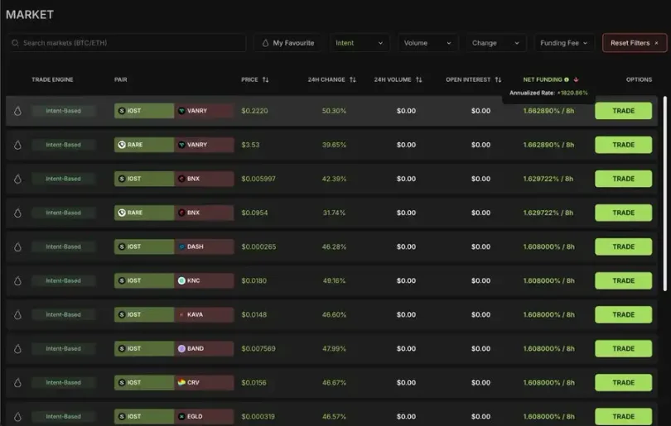Click price $0.005997
Viewport: 671px width, 426px height.
(258, 179)
